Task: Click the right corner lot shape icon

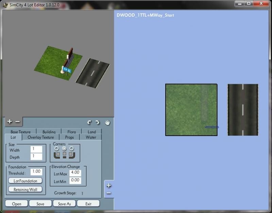Action: (x=72, y=155)
